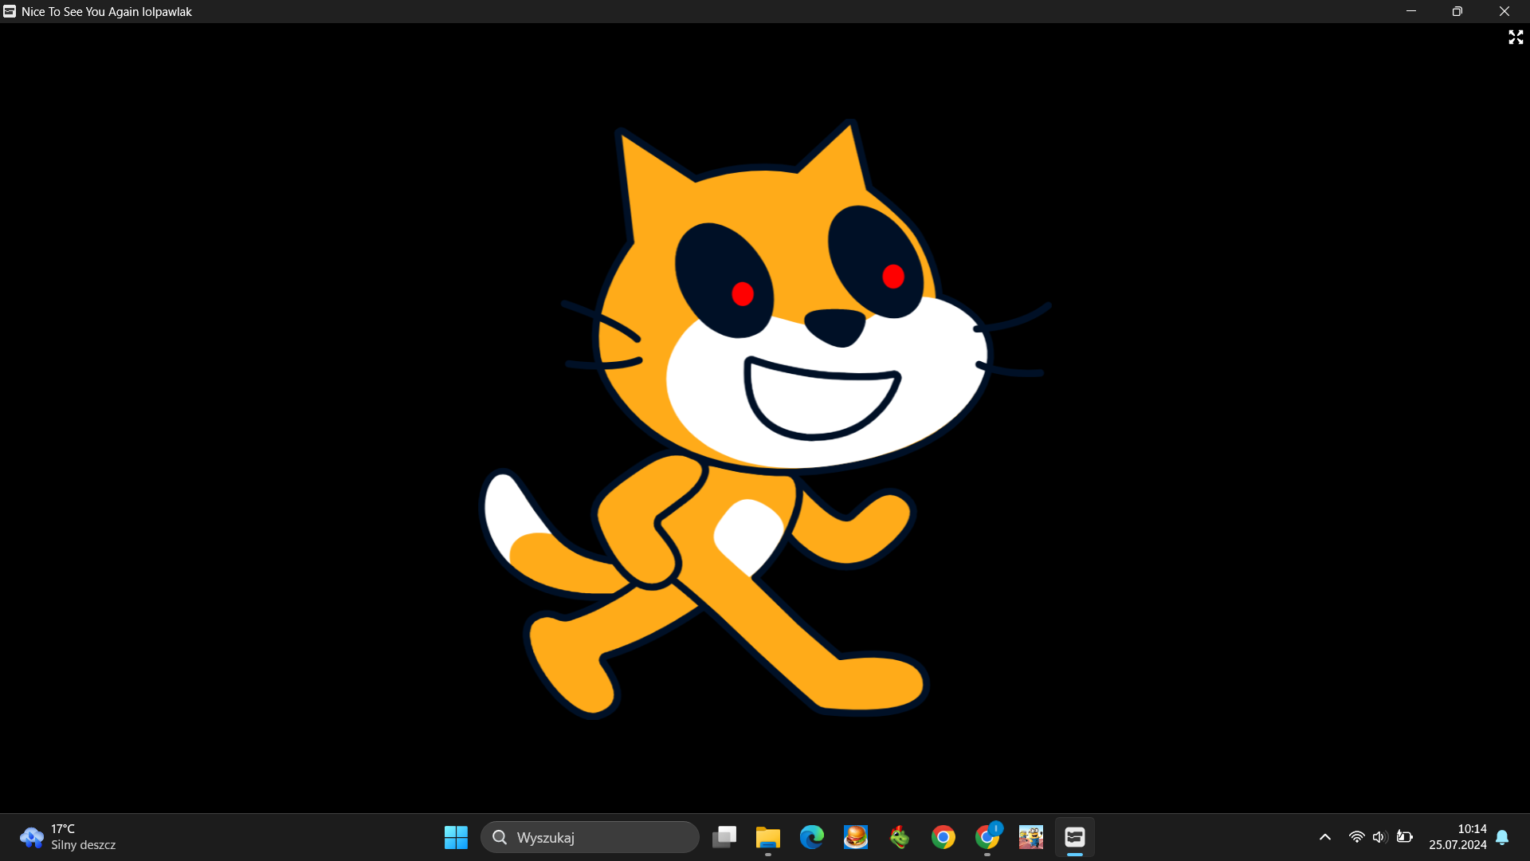Click the Scratch cat sprite
The image size is (1530, 861).
pyautogui.click(x=765, y=419)
